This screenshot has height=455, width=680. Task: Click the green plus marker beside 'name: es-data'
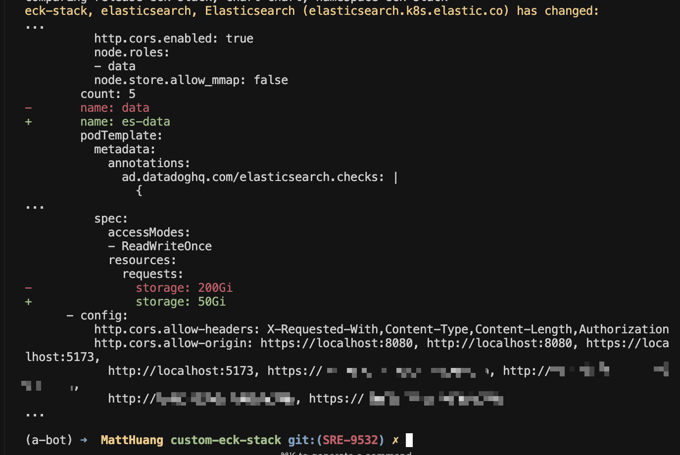point(29,122)
